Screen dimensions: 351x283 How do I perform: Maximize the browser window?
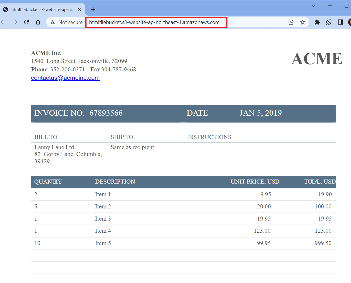coord(346,6)
